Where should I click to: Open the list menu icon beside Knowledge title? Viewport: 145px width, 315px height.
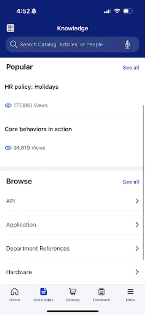[10, 28]
